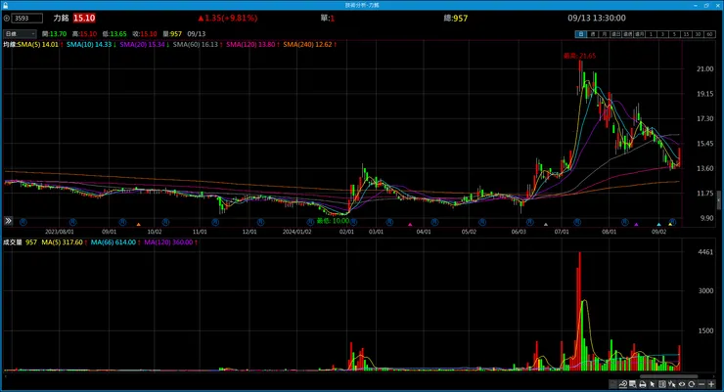This screenshot has height=392, width=724.
Task: Click the magenta triangle marker before 04/01
Action: point(410,225)
